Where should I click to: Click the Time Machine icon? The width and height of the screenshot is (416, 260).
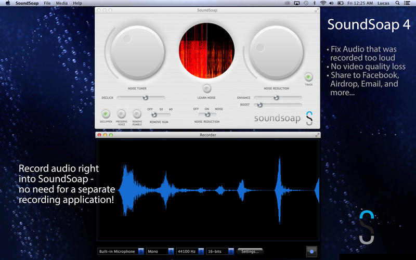coord(306,3)
